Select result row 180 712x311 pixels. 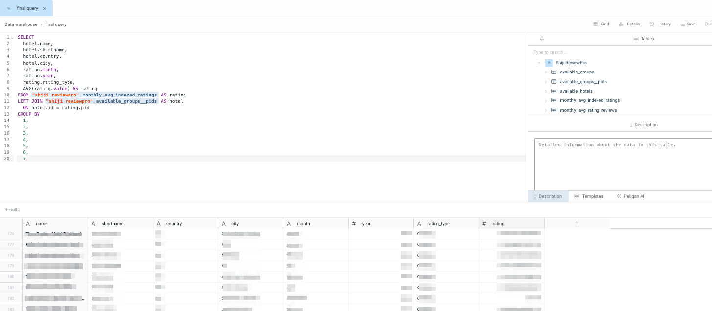click(x=11, y=277)
